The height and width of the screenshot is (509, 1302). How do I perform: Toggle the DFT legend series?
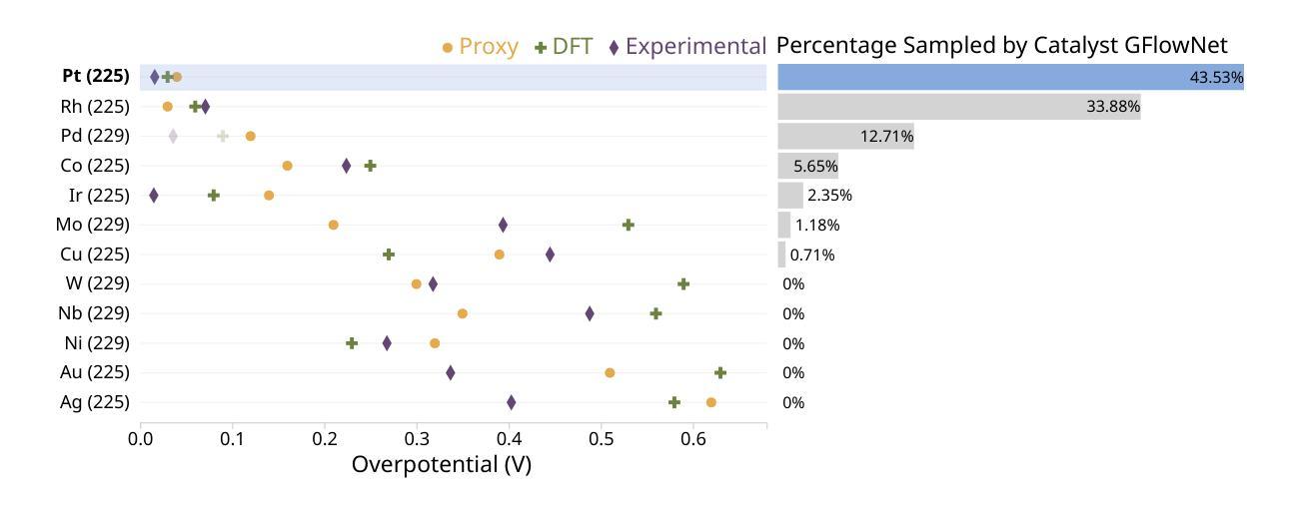click(564, 46)
